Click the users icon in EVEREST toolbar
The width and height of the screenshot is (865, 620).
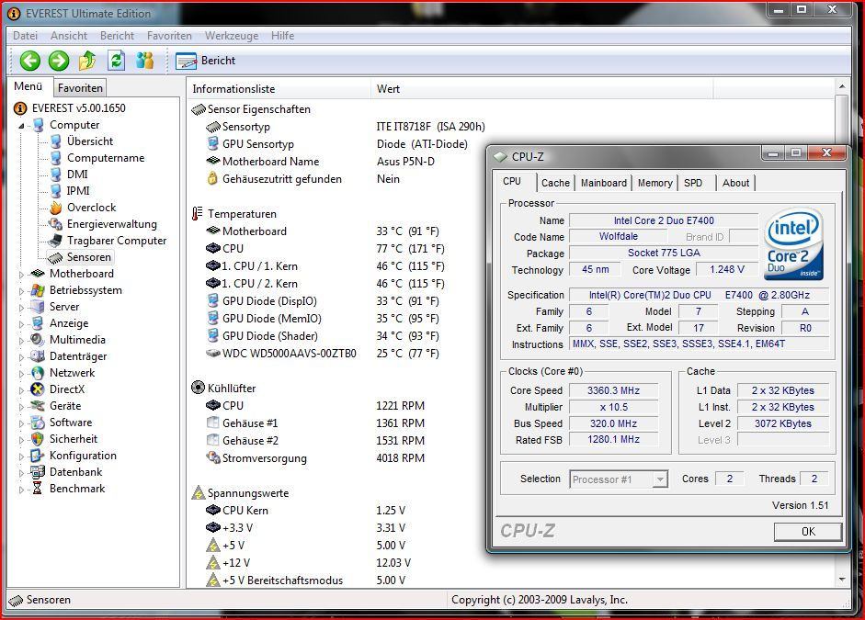(144, 60)
